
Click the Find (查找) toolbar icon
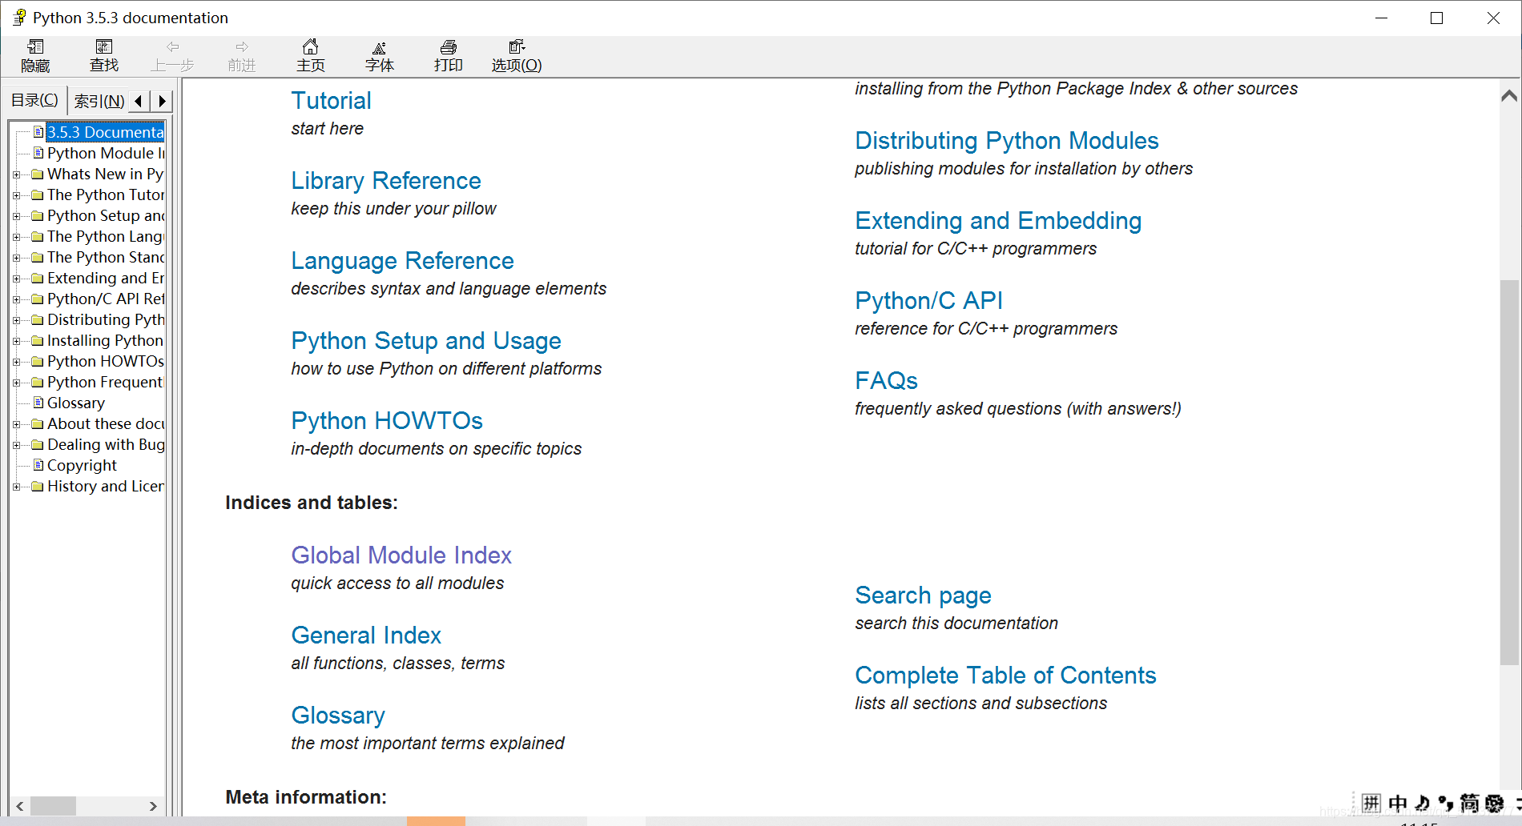[x=104, y=55]
